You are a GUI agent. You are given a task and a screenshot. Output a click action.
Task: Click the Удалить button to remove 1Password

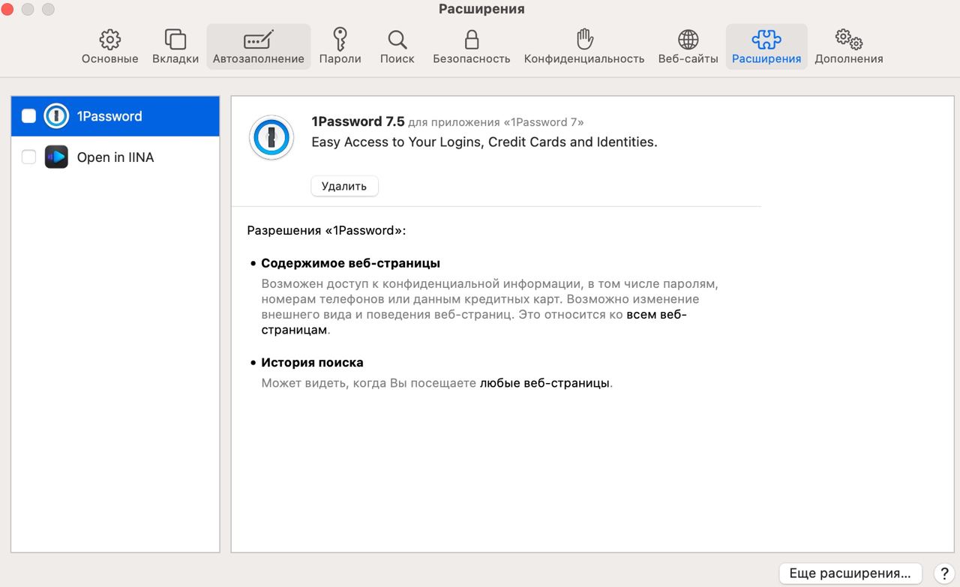tap(344, 186)
